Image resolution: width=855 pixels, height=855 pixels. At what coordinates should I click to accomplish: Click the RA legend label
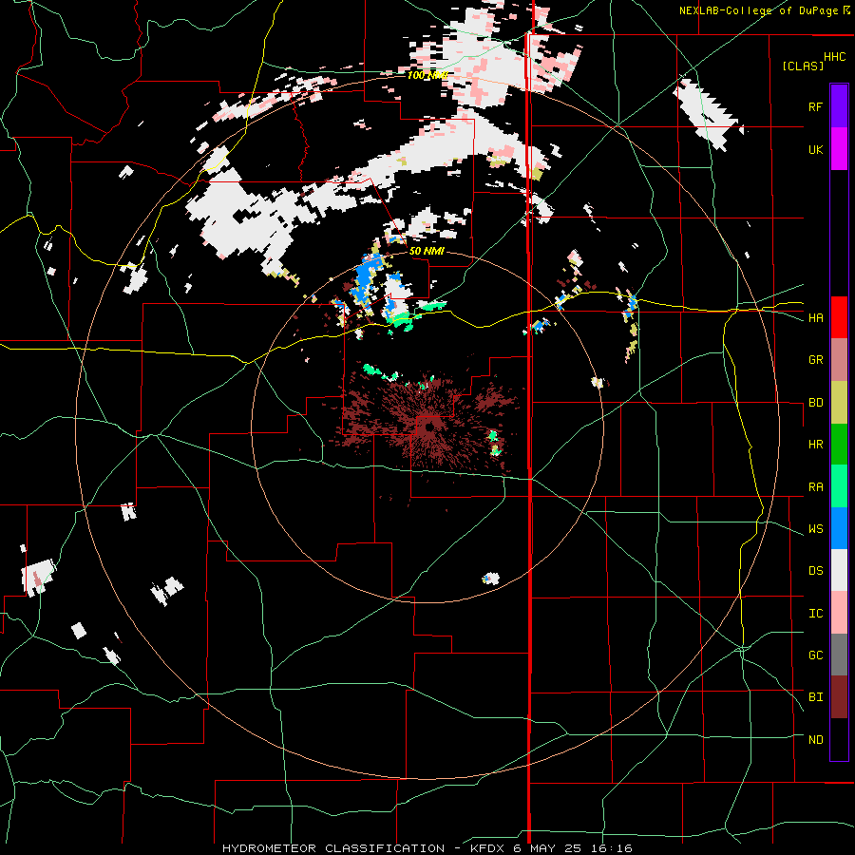click(816, 487)
